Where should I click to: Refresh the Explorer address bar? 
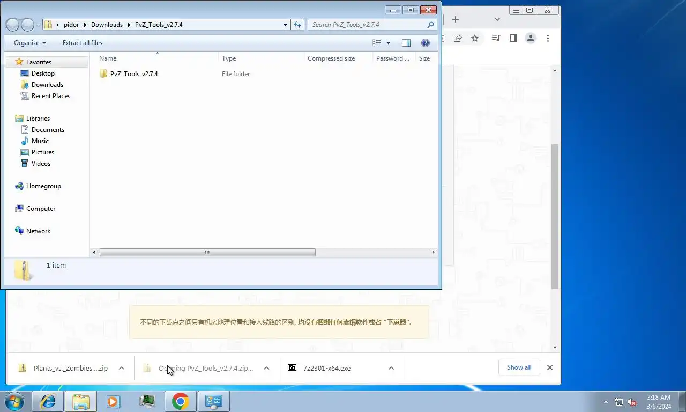pos(298,25)
